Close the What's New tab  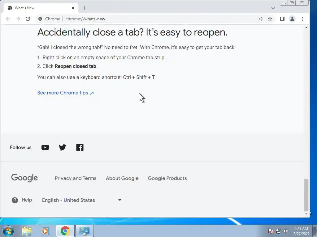tap(73, 8)
